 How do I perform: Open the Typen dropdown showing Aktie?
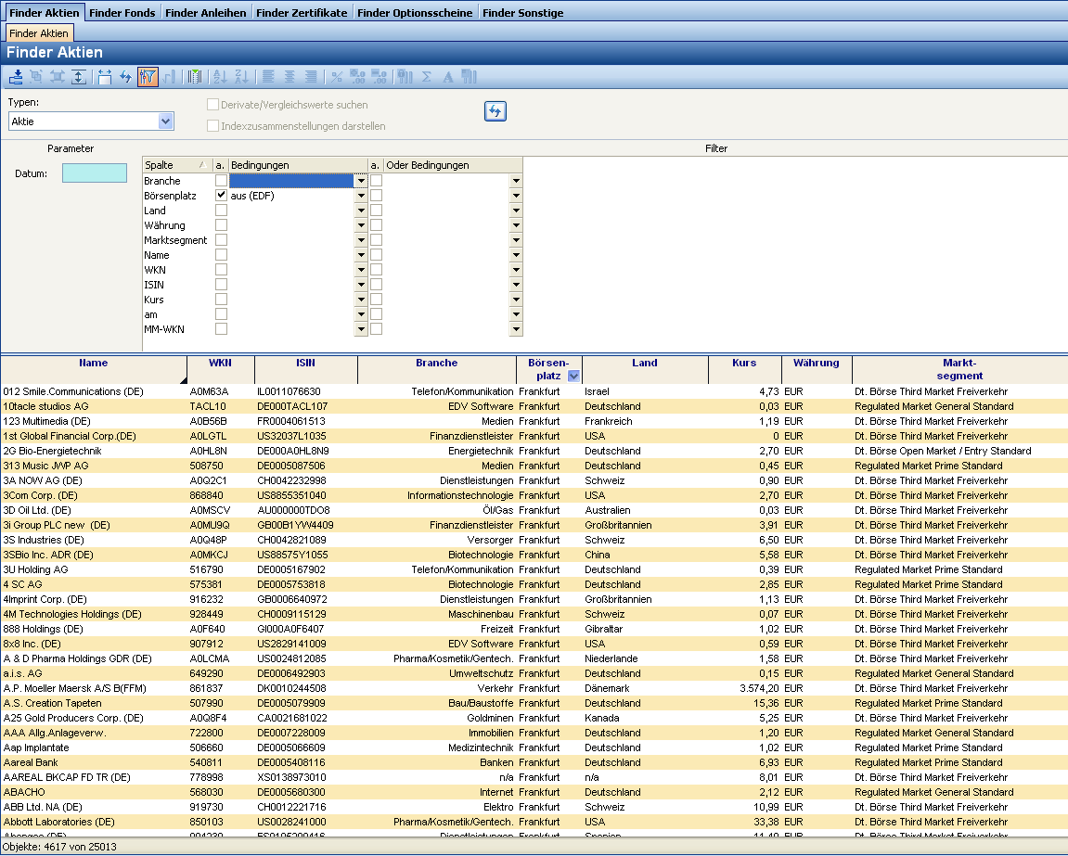coord(166,121)
